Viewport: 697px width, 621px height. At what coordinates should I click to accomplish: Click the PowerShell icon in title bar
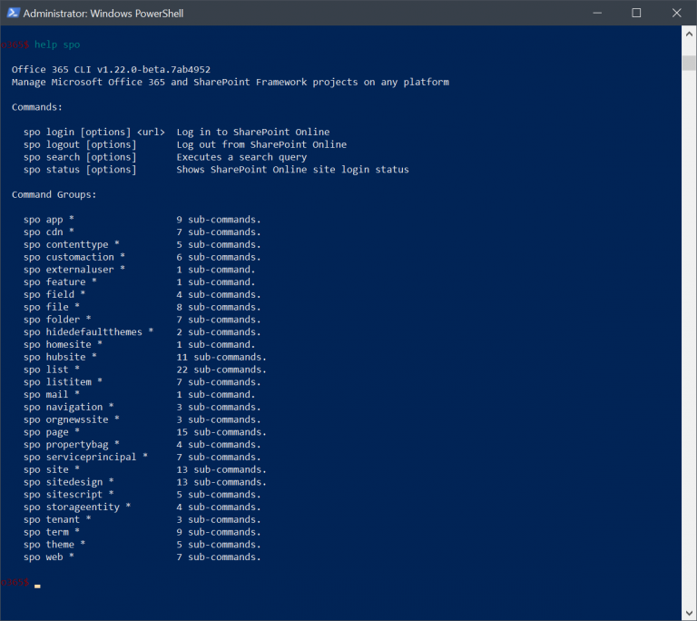click(13, 13)
